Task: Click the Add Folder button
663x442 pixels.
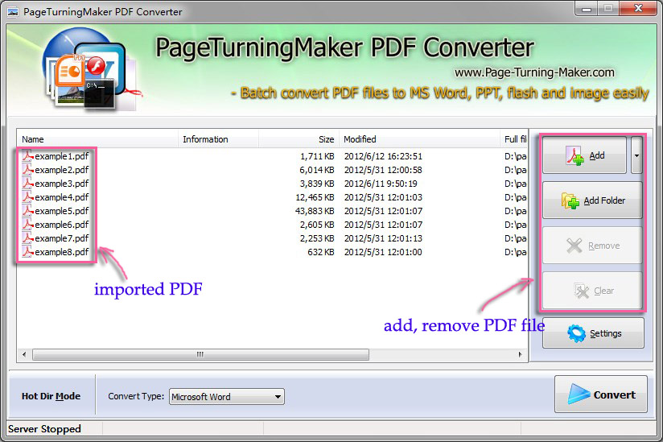Action: pos(592,200)
